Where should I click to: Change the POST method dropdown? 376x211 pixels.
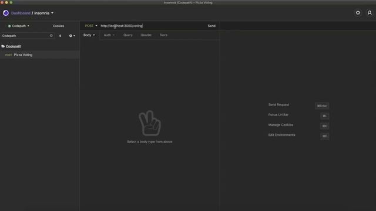coord(91,26)
